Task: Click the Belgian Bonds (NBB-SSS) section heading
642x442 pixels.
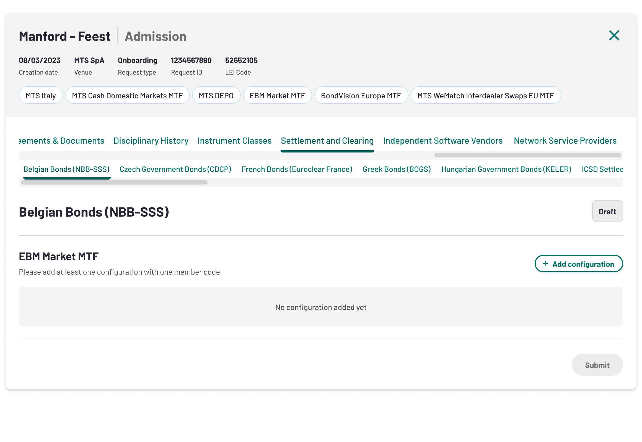Action: coord(94,212)
